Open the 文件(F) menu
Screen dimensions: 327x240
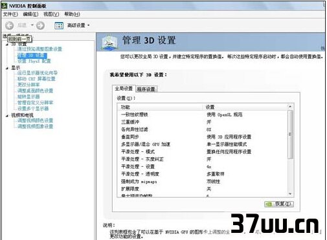(x=10, y=14)
